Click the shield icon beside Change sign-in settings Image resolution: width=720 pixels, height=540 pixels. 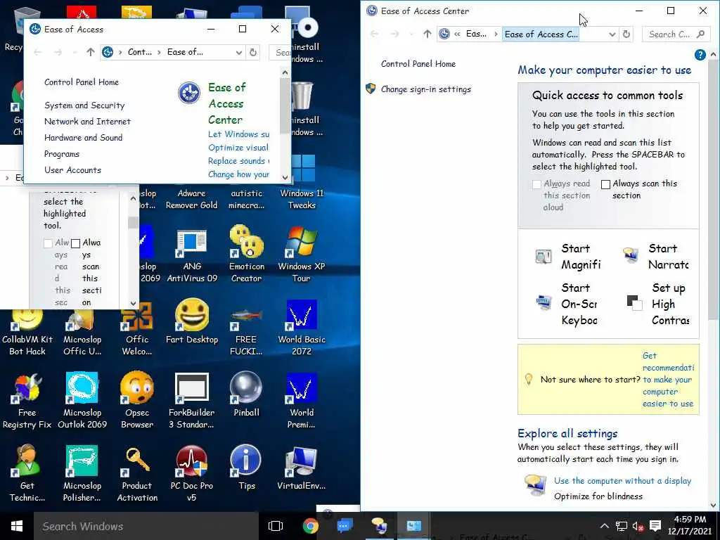(x=371, y=89)
